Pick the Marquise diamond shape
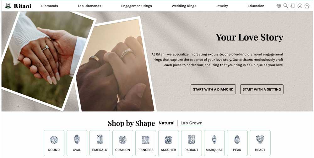The height and width of the screenshot is (158, 314). click(214, 143)
